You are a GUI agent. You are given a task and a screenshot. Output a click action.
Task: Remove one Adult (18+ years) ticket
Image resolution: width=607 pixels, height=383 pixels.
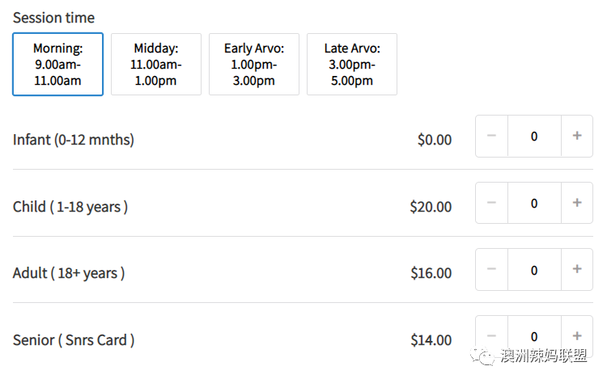(x=491, y=269)
